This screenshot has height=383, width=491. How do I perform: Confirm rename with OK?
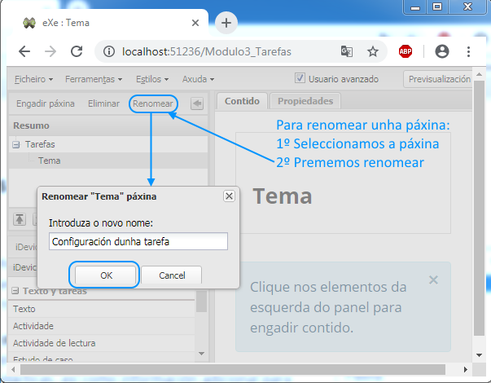[106, 275]
